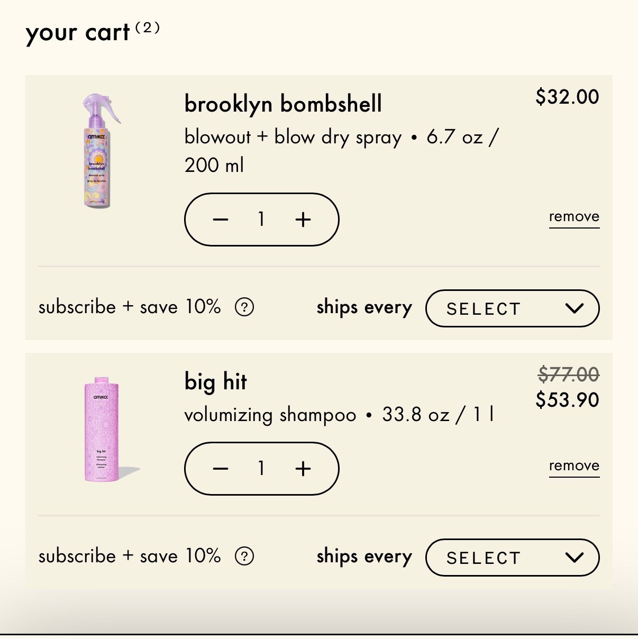638x639 pixels.
Task: Open big hit ships every dropdown
Action: pos(512,558)
